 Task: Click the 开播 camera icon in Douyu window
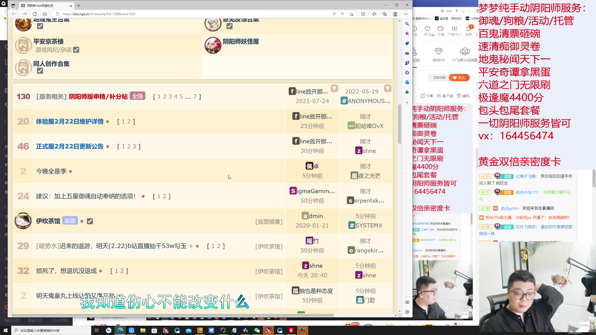(440, 31)
